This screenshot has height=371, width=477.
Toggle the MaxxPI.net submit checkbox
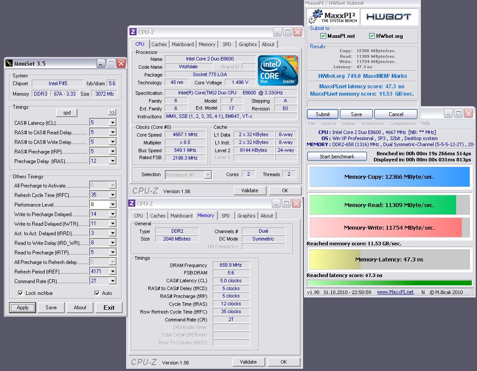click(x=324, y=36)
